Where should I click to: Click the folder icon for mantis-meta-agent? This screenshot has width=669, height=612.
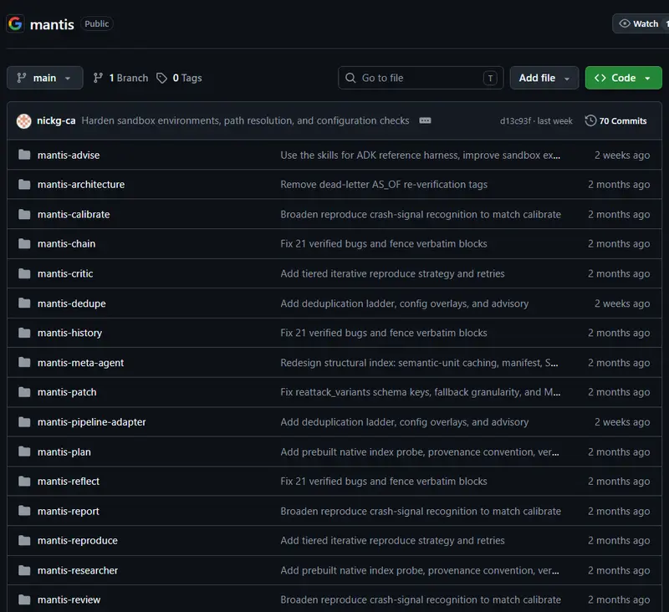pos(24,363)
